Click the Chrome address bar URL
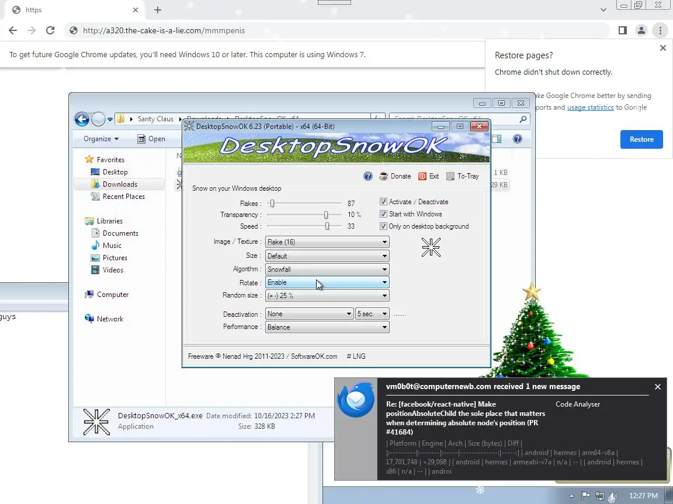The width and height of the screenshot is (673, 504). (x=164, y=30)
